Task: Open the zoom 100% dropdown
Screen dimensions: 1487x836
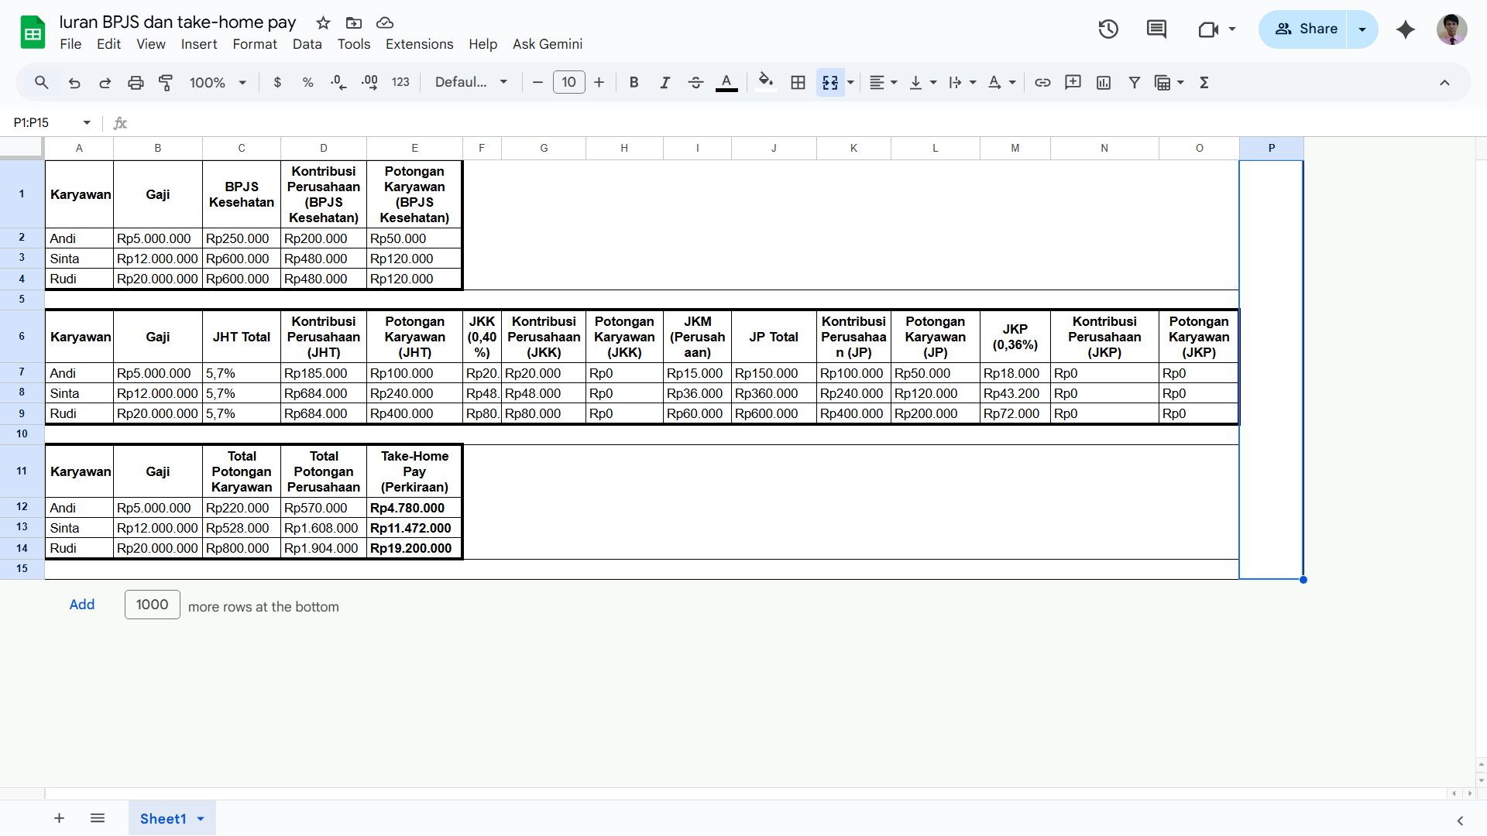Action: click(218, 83)
